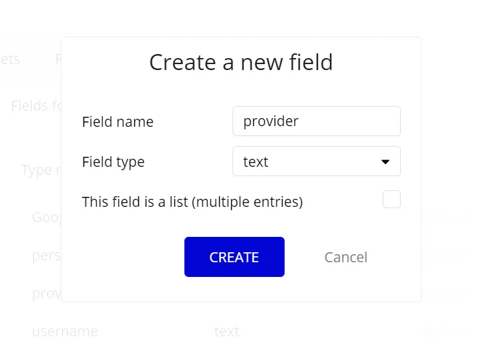Click the 'Create a new field' heading
The image size is (477, 349).
[x=241, y=62]
